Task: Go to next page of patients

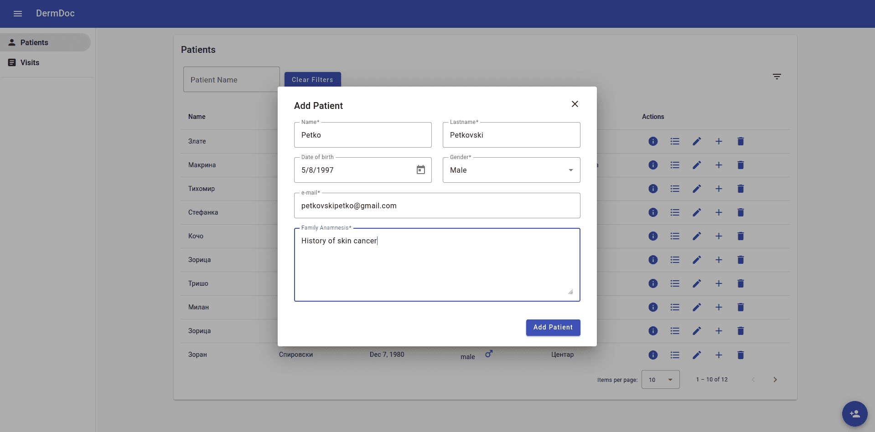Action: click(x=775, y=380)
